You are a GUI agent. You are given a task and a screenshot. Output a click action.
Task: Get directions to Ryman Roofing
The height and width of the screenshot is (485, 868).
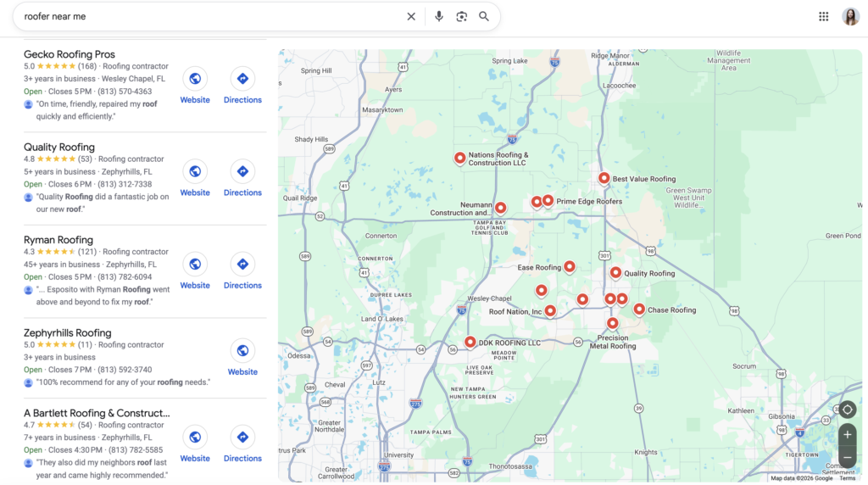(242, 264)
